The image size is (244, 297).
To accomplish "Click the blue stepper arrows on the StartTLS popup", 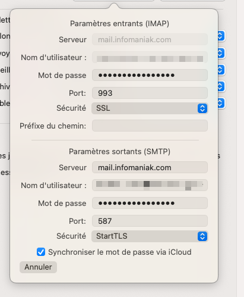I will [202, 236].
